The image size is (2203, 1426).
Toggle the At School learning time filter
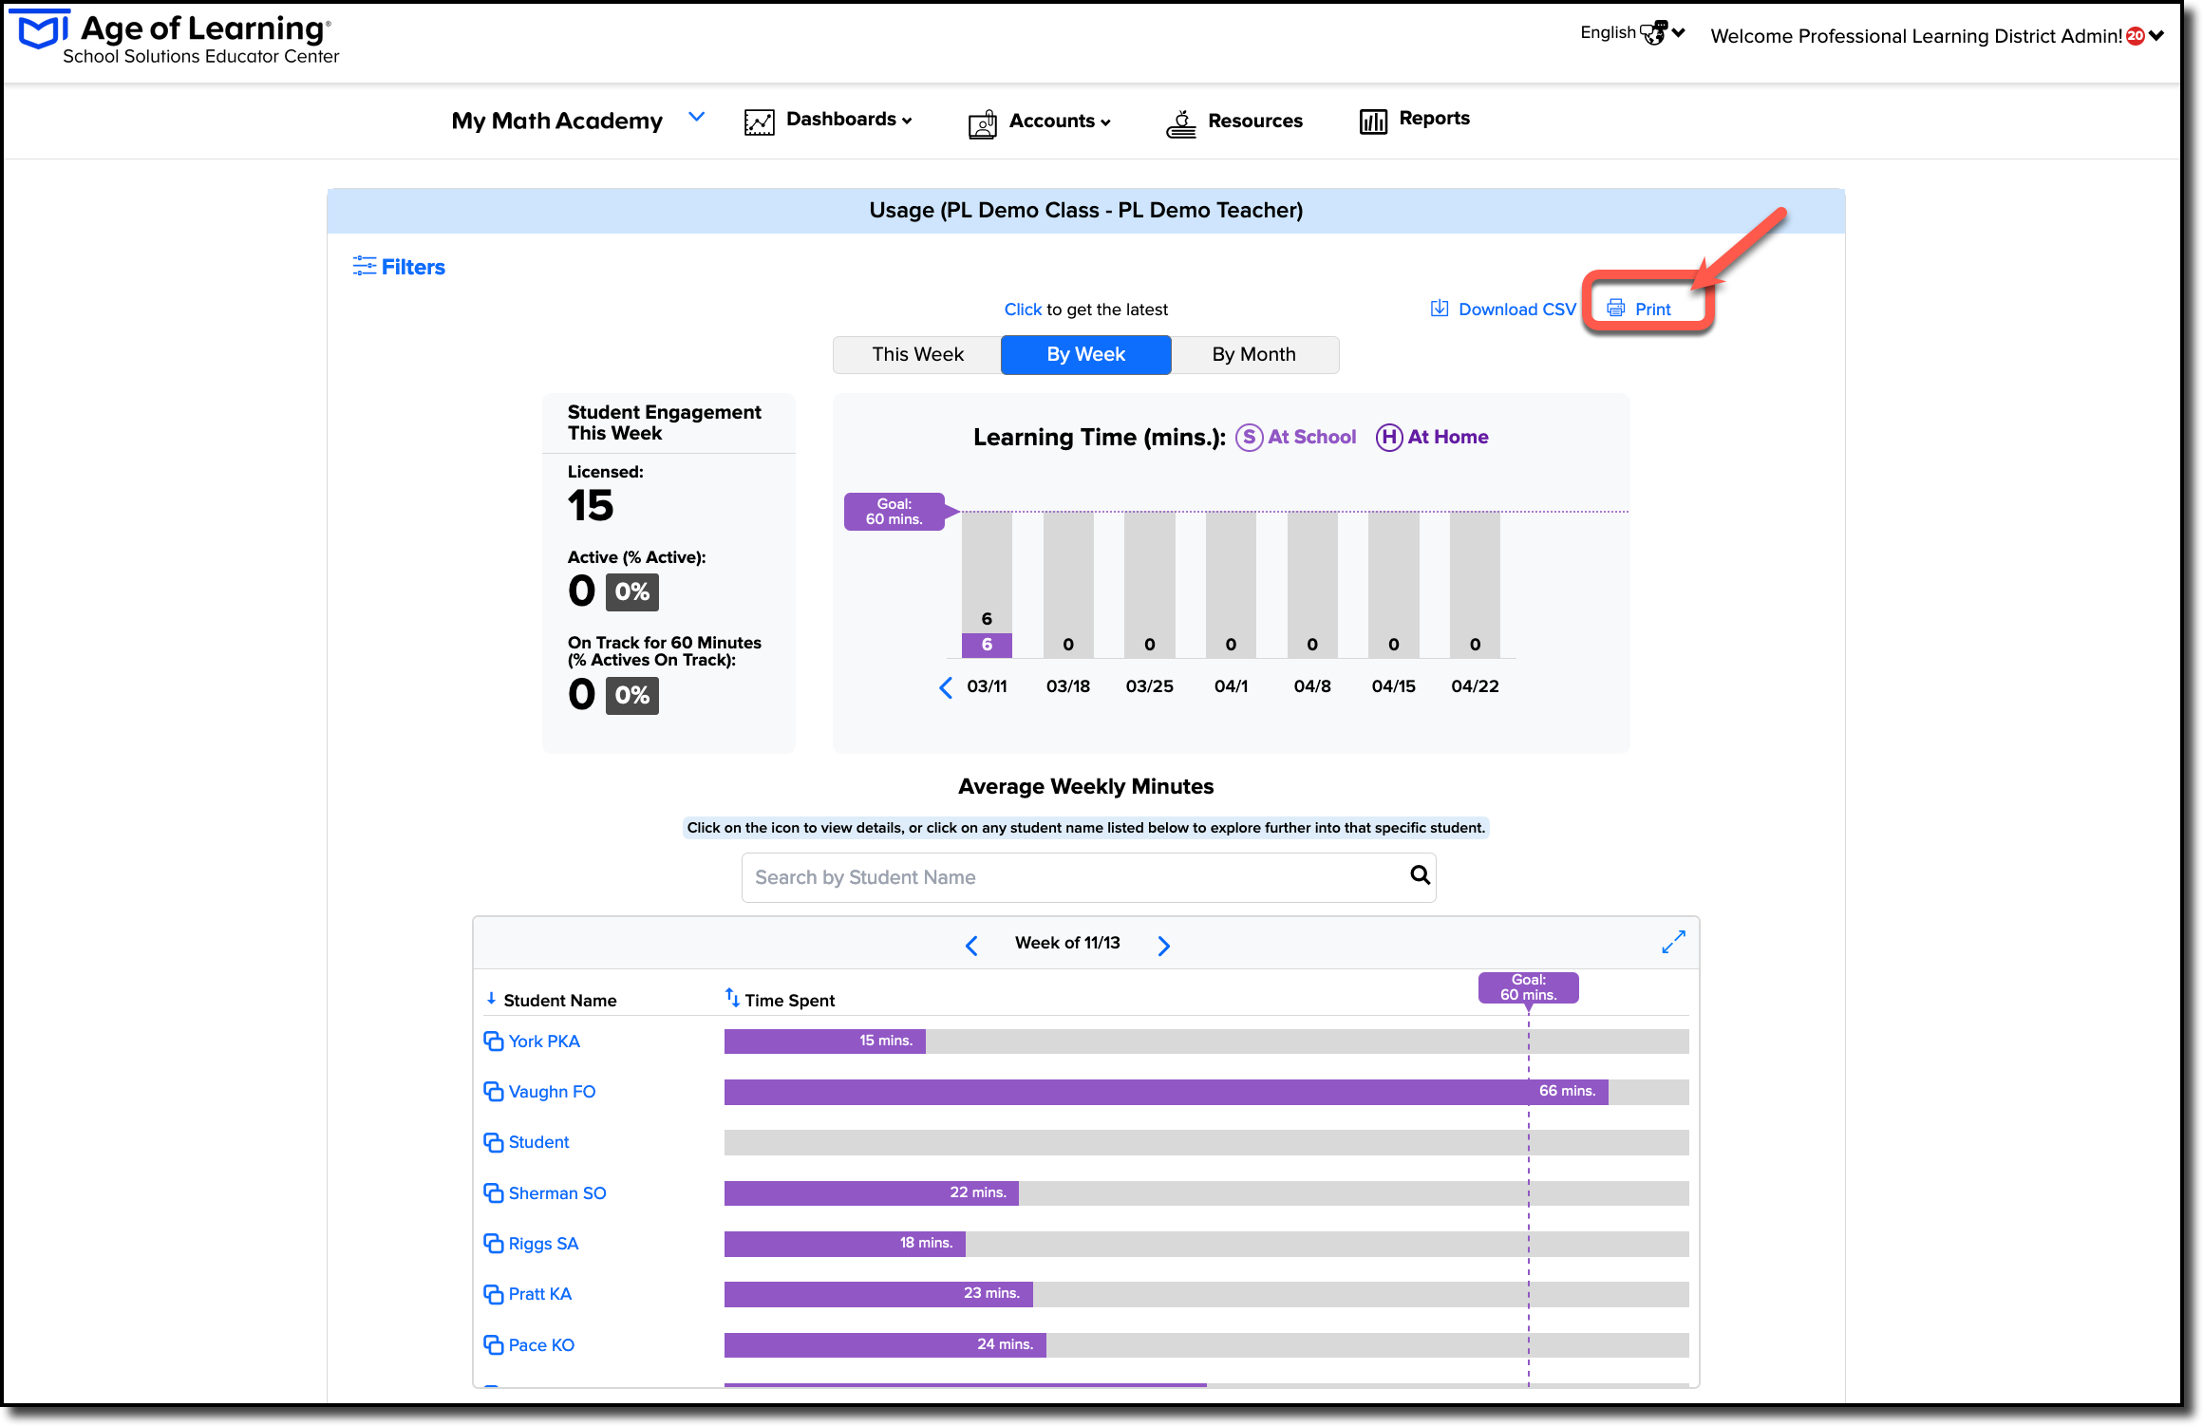point(1295,437)
